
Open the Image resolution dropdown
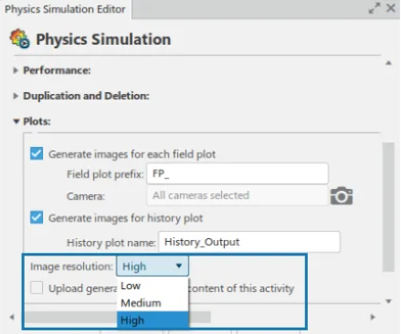pos(153,266)
